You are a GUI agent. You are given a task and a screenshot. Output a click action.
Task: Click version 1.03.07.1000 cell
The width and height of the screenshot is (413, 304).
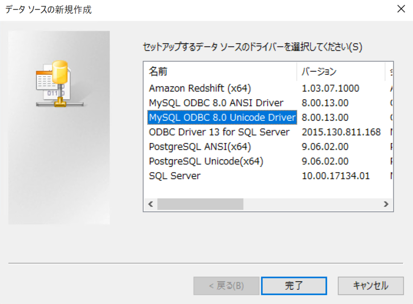point(330,88)
